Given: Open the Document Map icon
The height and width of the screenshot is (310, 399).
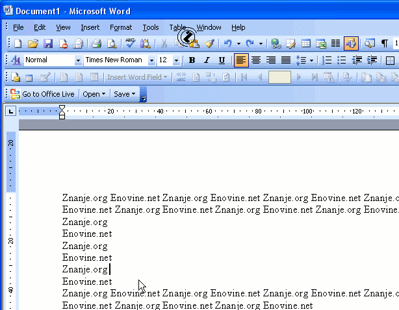Looking at the screenshot, I should pyautogui.click(x=370, y=43).
